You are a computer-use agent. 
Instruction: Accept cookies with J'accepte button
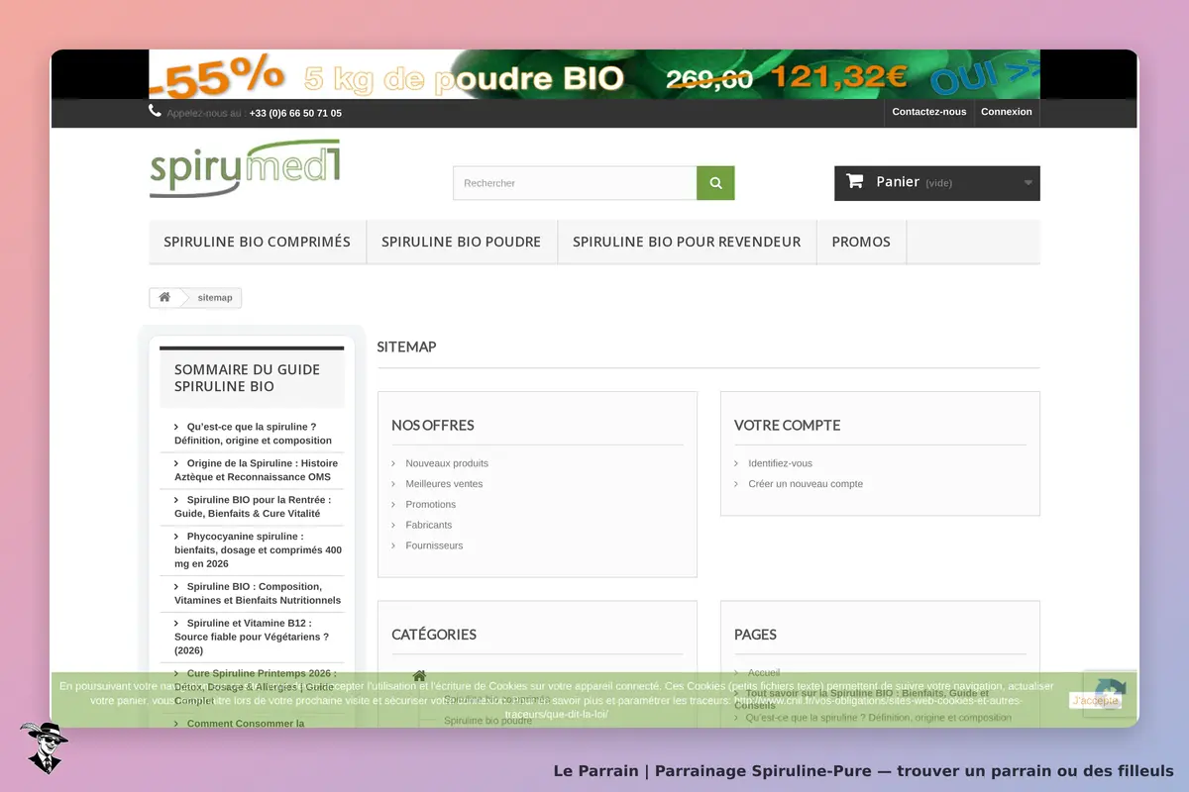[1095, 700]
